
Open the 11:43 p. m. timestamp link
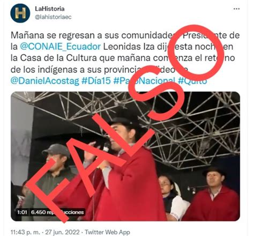(25, 232)
